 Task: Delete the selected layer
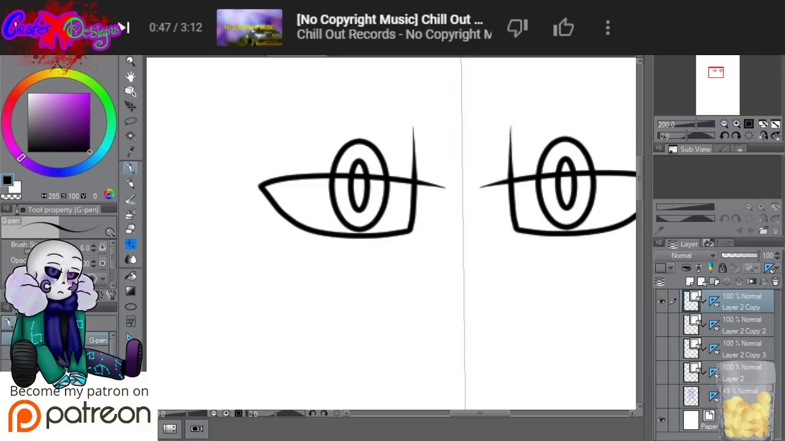point(775,282)
